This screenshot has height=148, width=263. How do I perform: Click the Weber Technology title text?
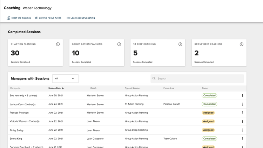tap(37, 8)
